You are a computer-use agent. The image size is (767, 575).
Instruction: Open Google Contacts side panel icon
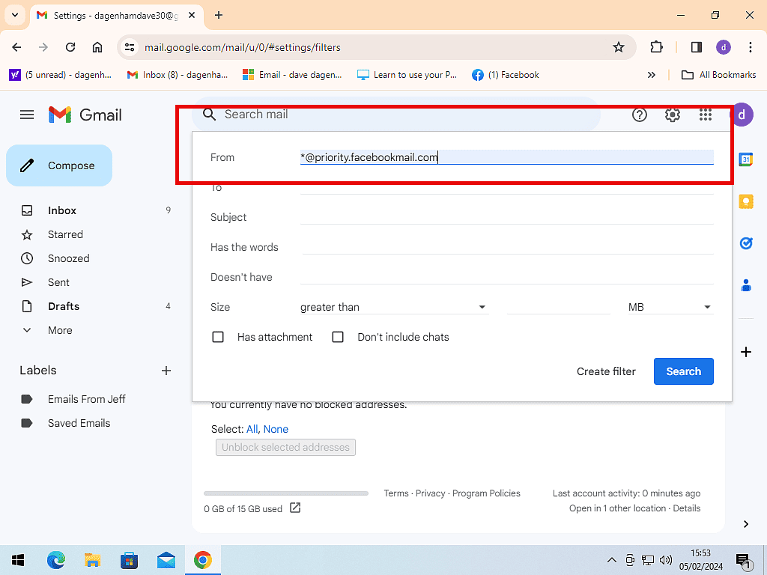tap(746, 285)
